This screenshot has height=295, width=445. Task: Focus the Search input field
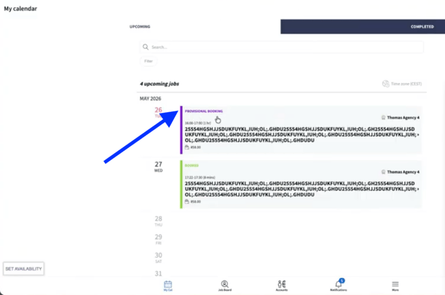[x=282, y=47]
